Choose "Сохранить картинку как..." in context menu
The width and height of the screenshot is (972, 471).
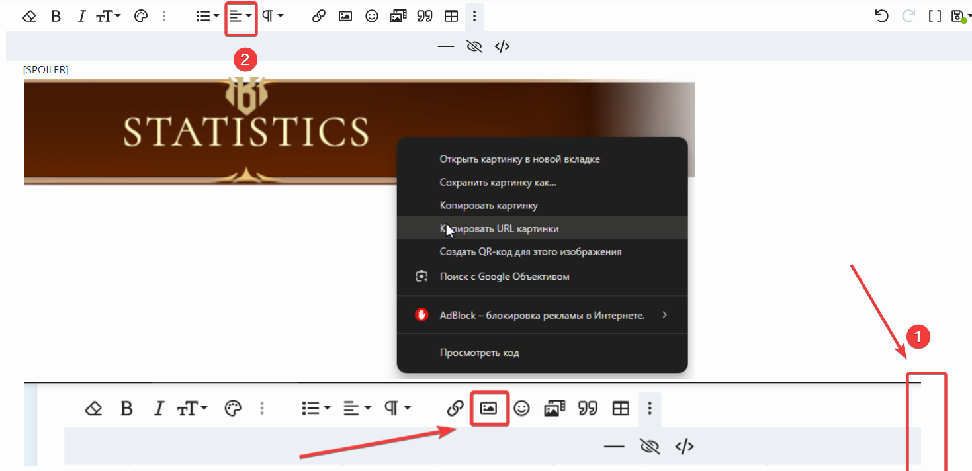click(498, 182)
